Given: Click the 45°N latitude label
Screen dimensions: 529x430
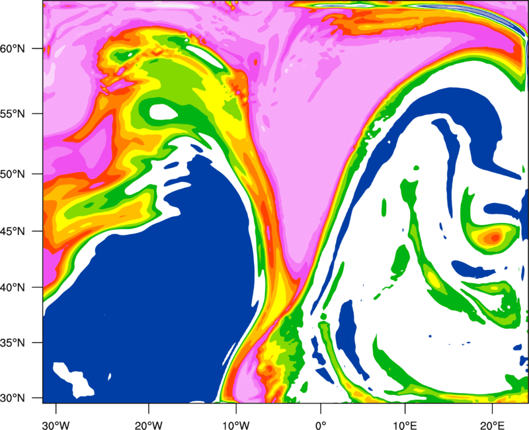Looking at the screenshot, I should tap(13, 231).
